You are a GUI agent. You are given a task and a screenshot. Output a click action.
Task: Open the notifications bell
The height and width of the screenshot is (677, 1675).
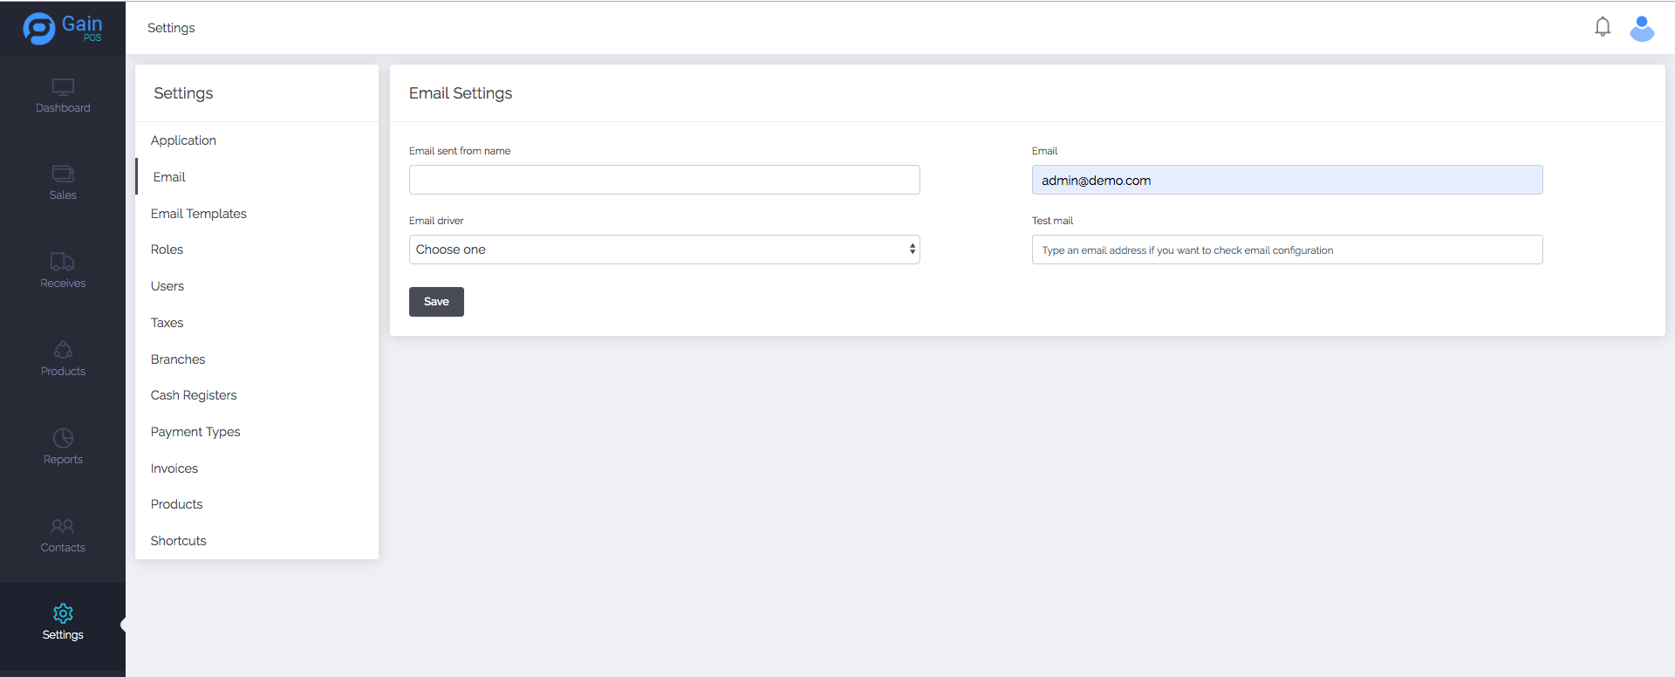(x=1602, y=27)
